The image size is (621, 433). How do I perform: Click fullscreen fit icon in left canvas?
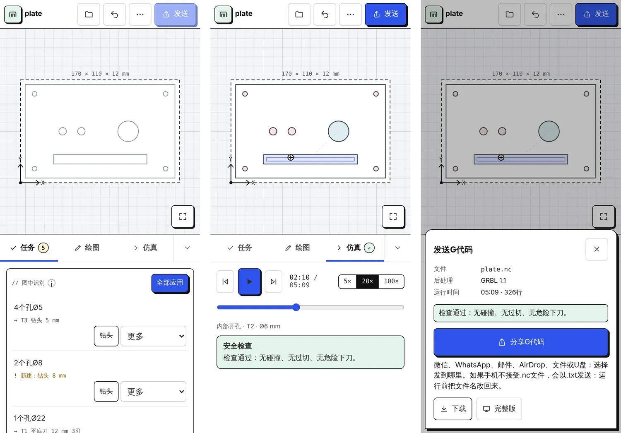tap(183, 216)
